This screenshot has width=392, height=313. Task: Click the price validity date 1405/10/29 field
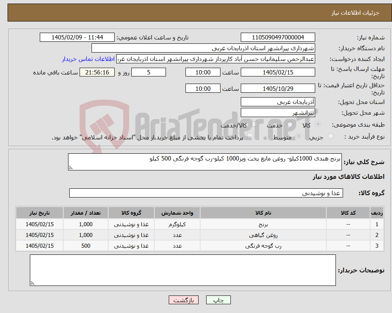(278, 88)
